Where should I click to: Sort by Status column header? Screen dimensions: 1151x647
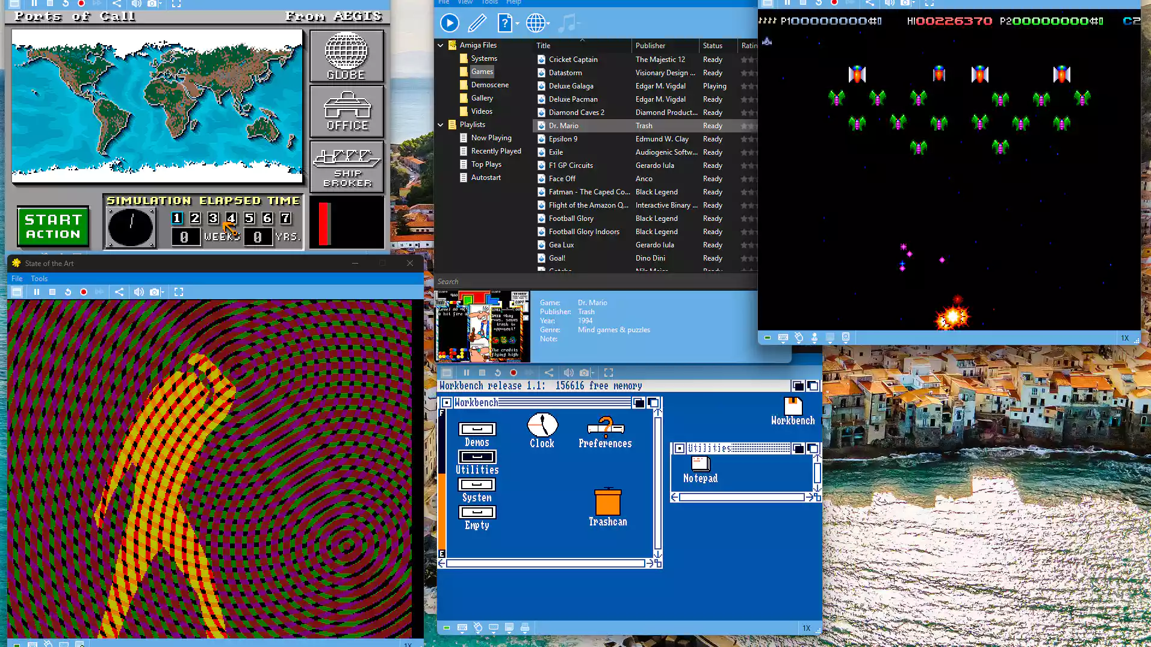[718, 46]
